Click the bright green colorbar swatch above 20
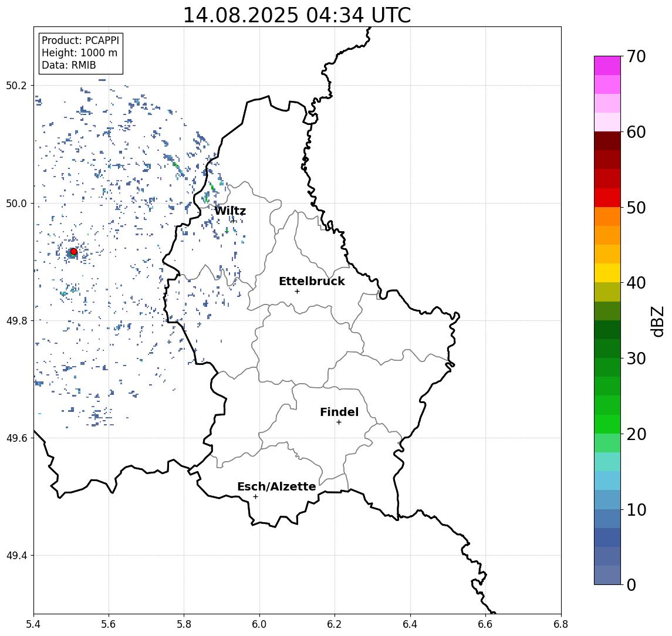Image resolution: width=672 pixels, height=636 pixels. [x=607, y=424]
